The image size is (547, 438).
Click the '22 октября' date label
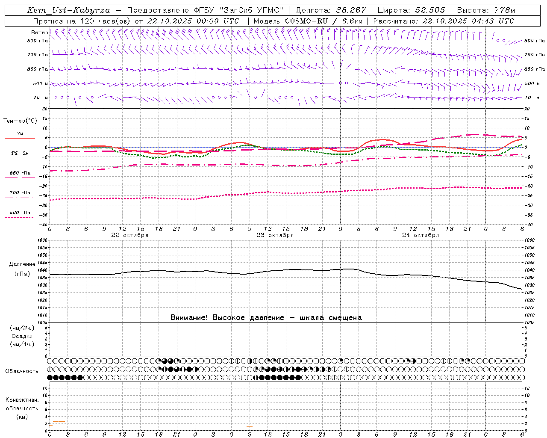click(x=130, y=235)
